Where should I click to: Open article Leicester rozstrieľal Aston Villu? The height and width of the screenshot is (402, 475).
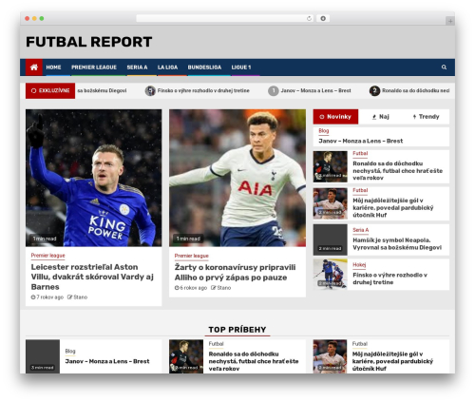[92, 277]
